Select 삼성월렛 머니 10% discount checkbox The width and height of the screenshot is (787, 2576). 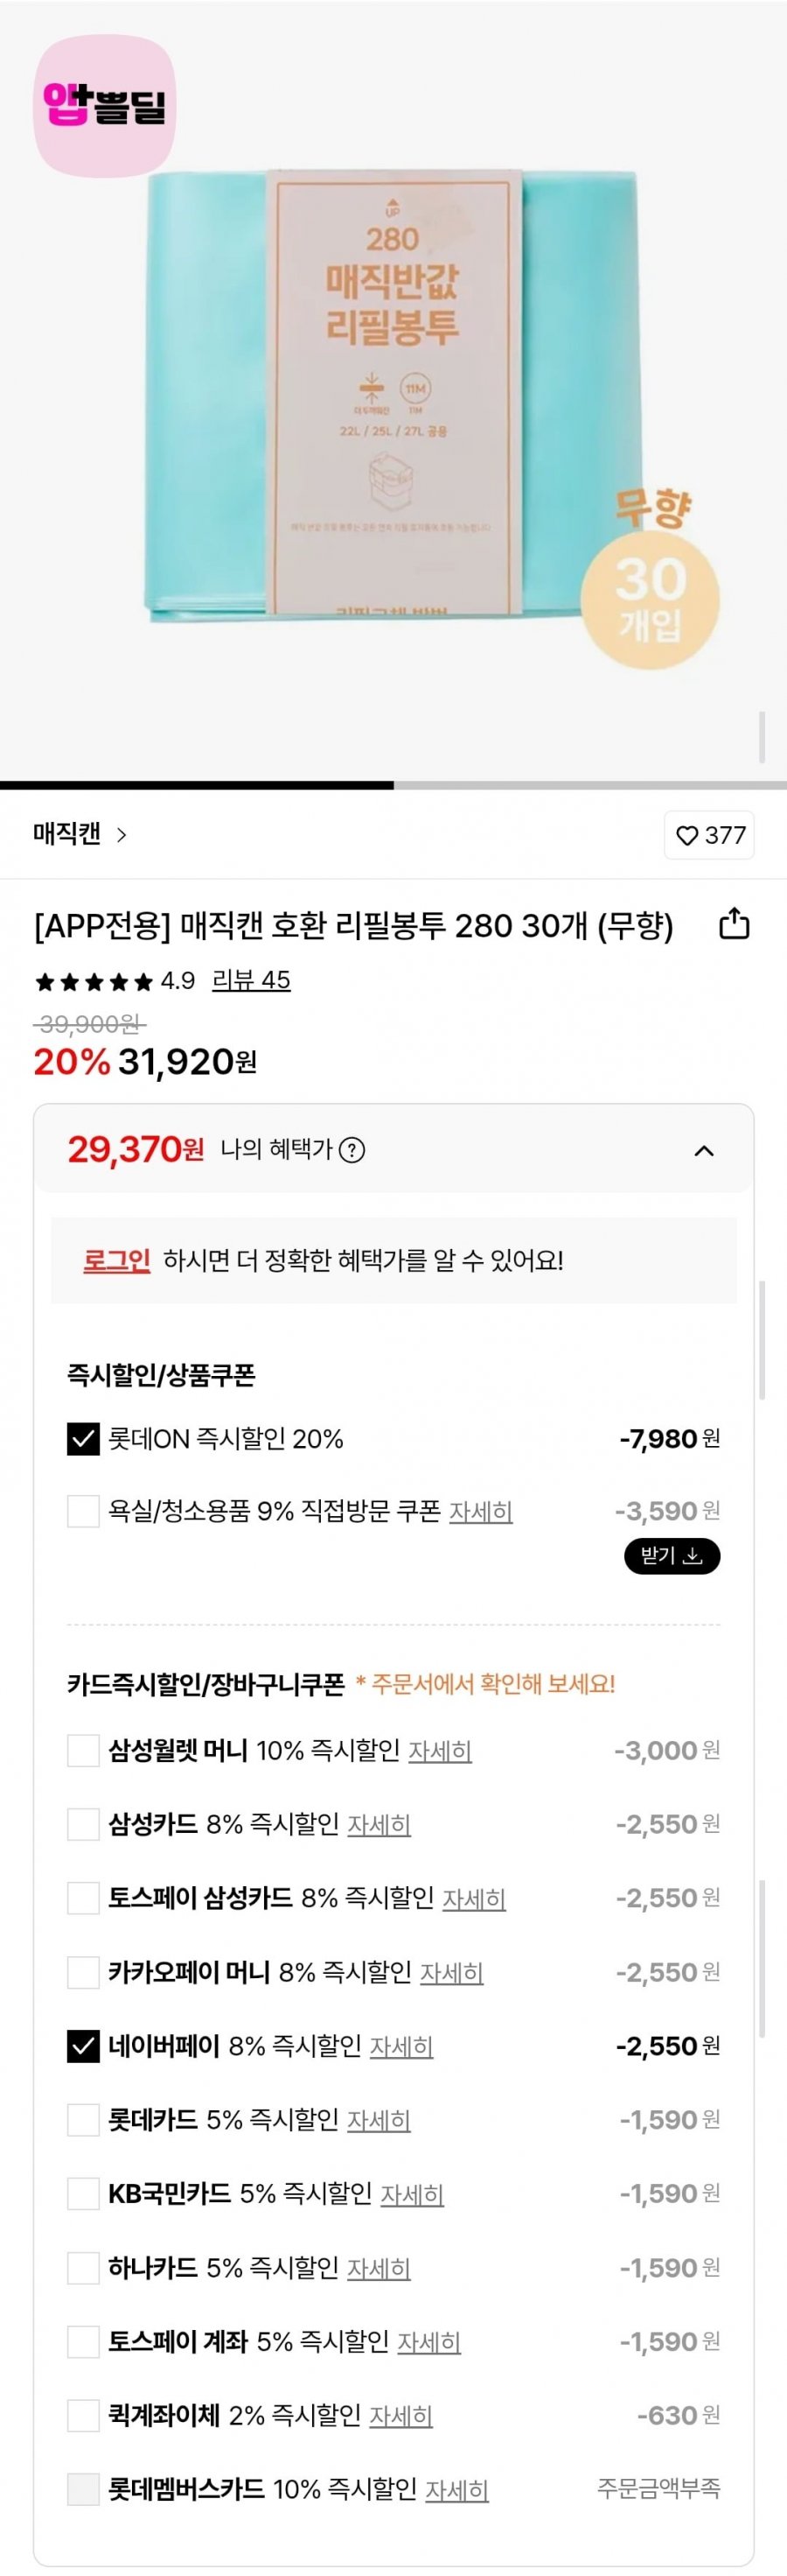point(83,1751)
